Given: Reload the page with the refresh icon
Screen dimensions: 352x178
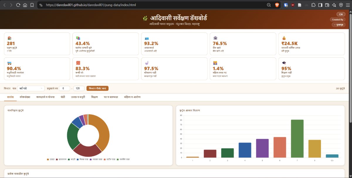Looking at the screenshot, I should pyautogui.click(x=18, y=5).
